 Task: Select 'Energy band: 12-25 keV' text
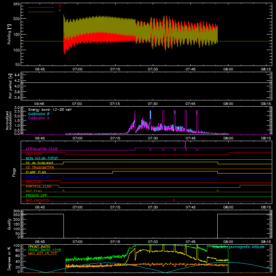(x=50, y=110)
